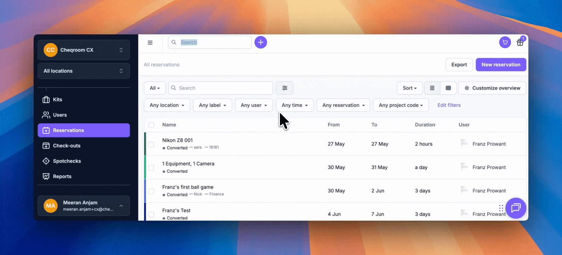Go to Check-outs in sidebar
Image resolution: width=562 pixels, height=255 pixels.
[x=67, y=146]
